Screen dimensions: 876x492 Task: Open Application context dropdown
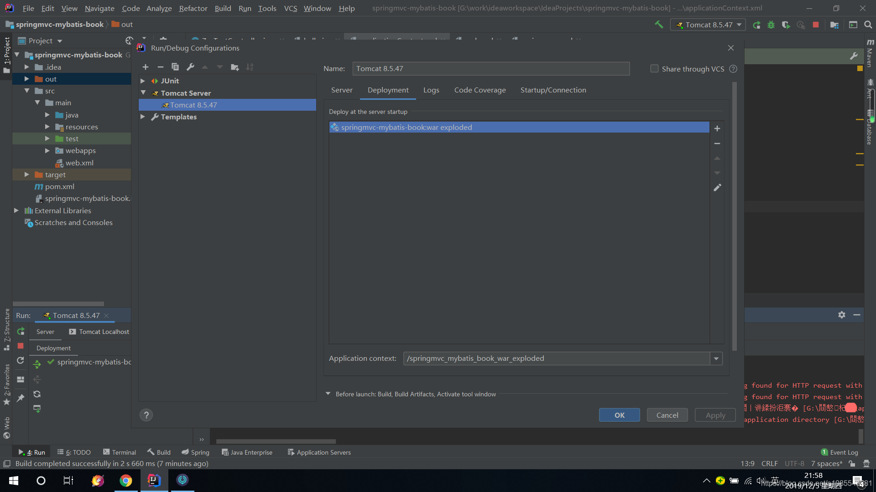(716, 359)
